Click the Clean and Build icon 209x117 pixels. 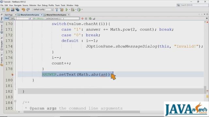point(62,9)
